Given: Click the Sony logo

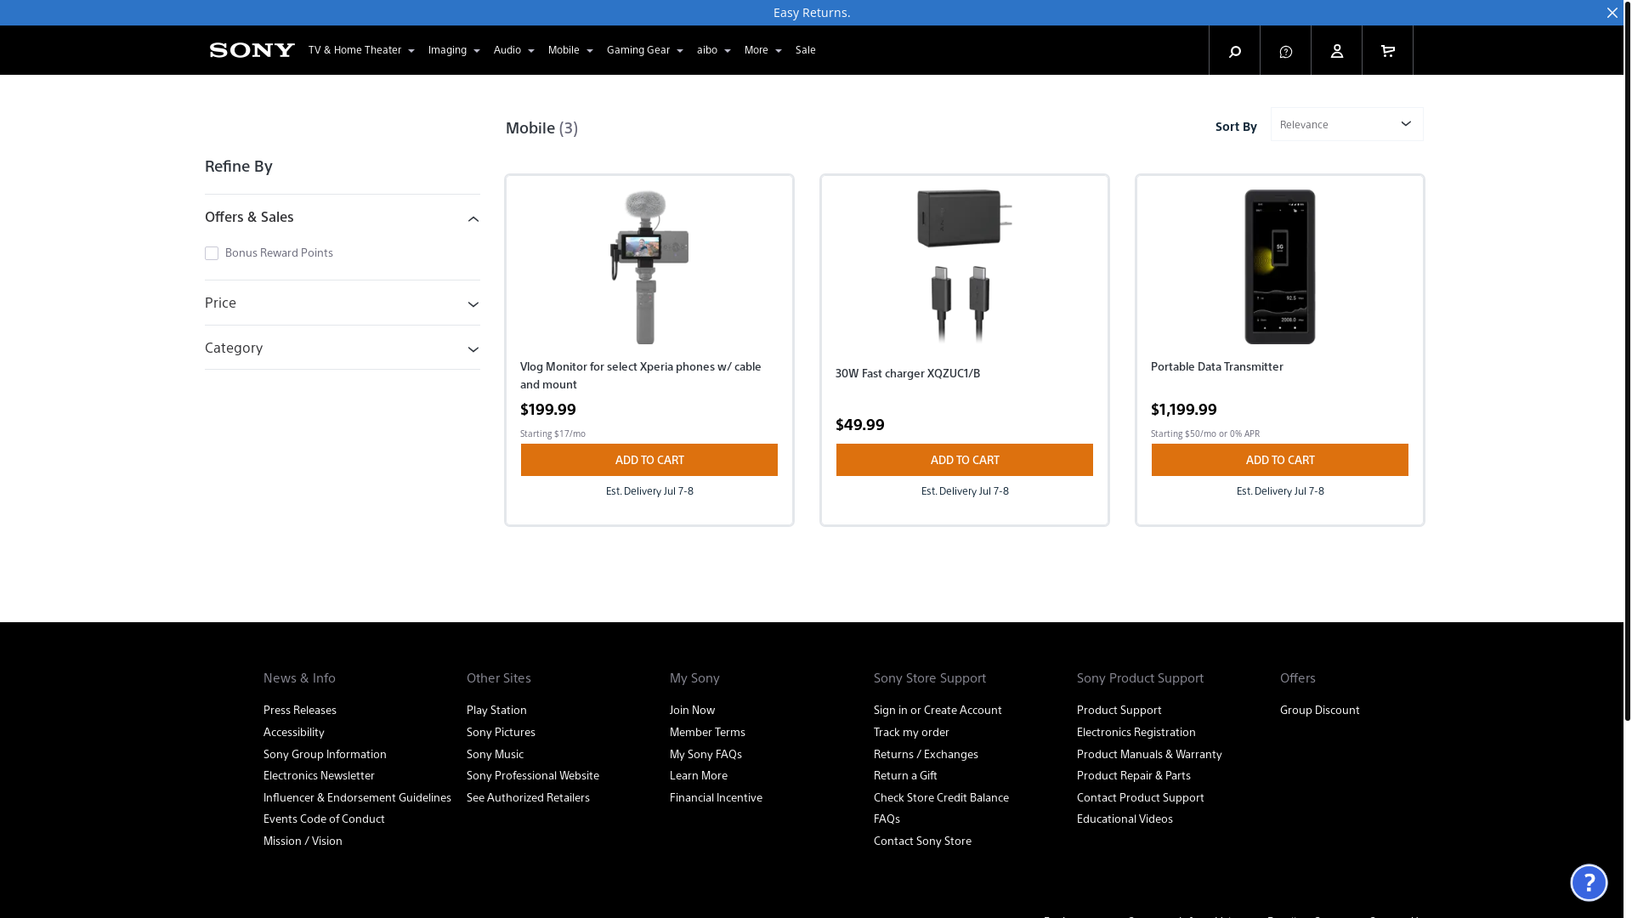Looking at the screenshot, I should tap(252, 50).
